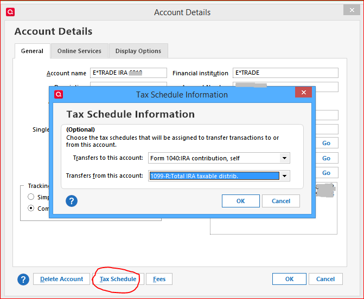Screen dimensions: 364x299
Task: Click the Account name label
Action: coord(66,73)
